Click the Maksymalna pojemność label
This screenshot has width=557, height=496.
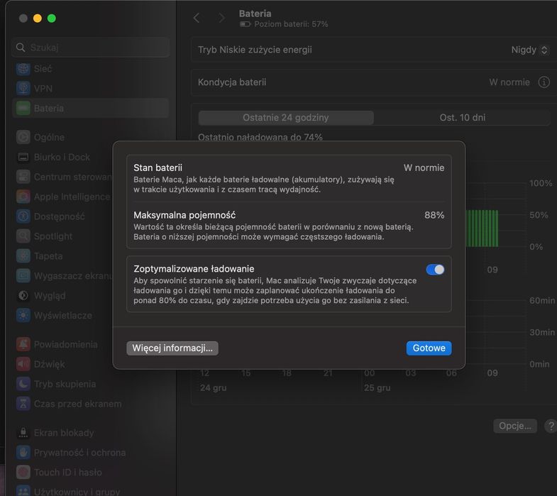click(x=184, y=215)
